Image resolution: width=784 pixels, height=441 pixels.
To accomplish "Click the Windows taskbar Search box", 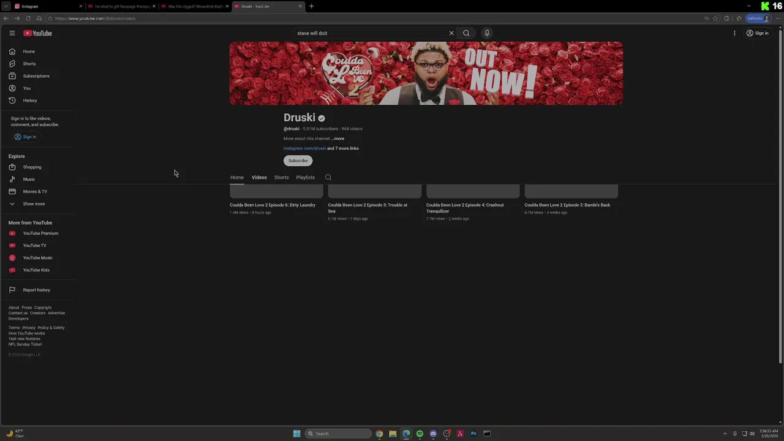I will pyautogui.click(x=338, y=434).
